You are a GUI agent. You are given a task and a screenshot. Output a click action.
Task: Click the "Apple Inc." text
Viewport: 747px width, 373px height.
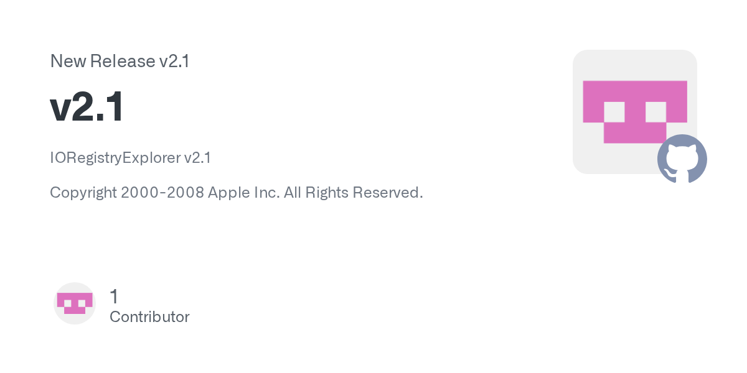coord(243,193)
